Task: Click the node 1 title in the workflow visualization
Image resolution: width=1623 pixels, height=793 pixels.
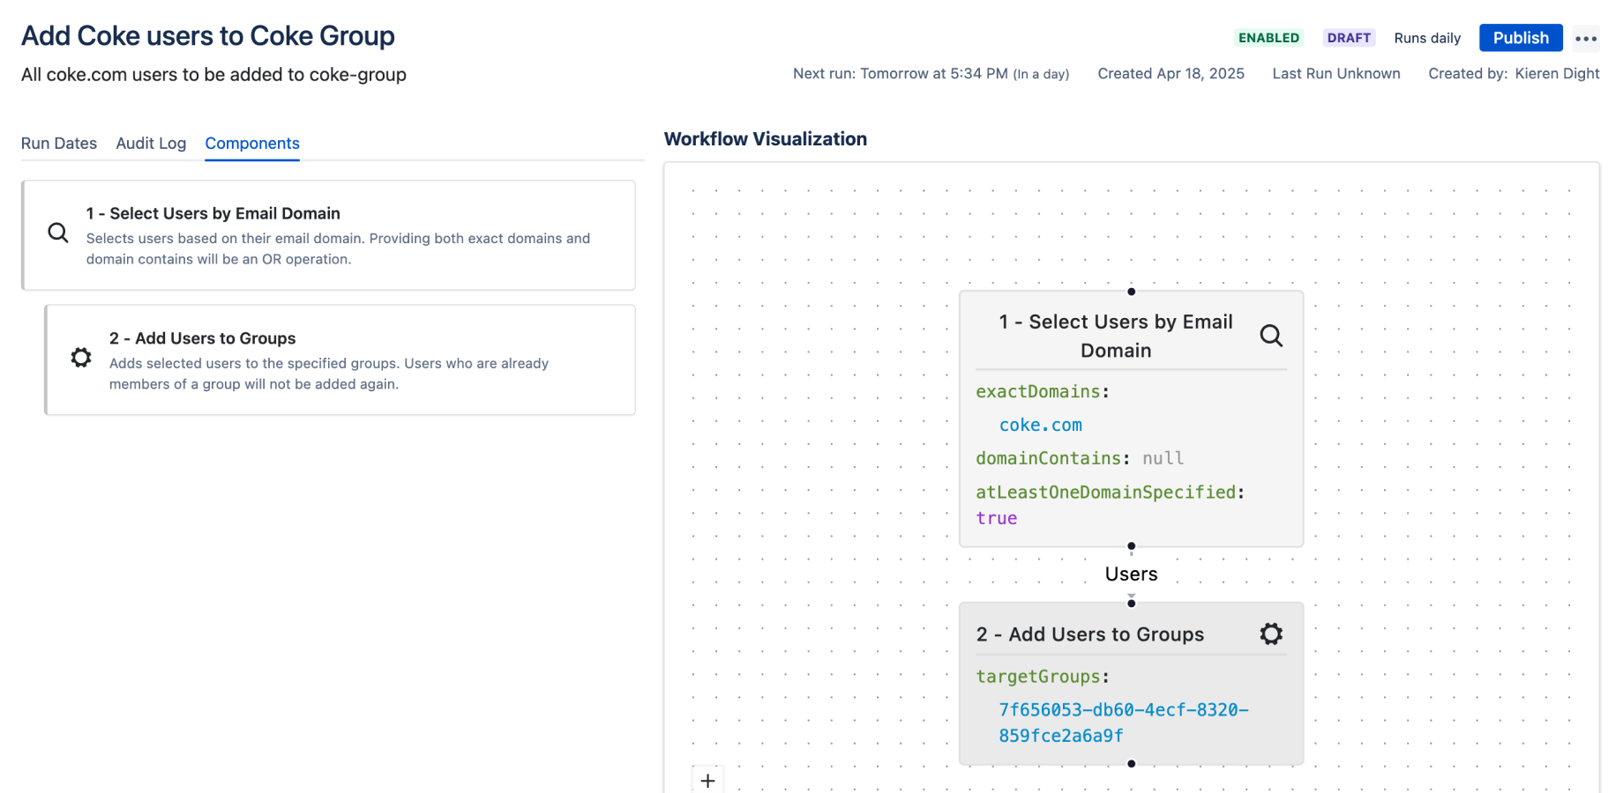Action: (x=1116, y=336)
